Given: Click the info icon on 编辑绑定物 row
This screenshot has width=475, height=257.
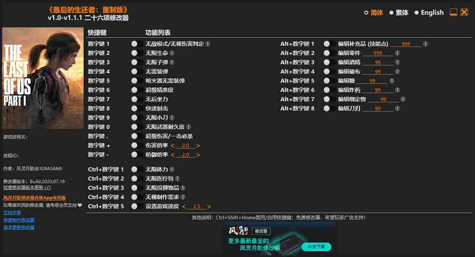Looking at the screenshot, I should pyautogui.click(x=403, y=99).
